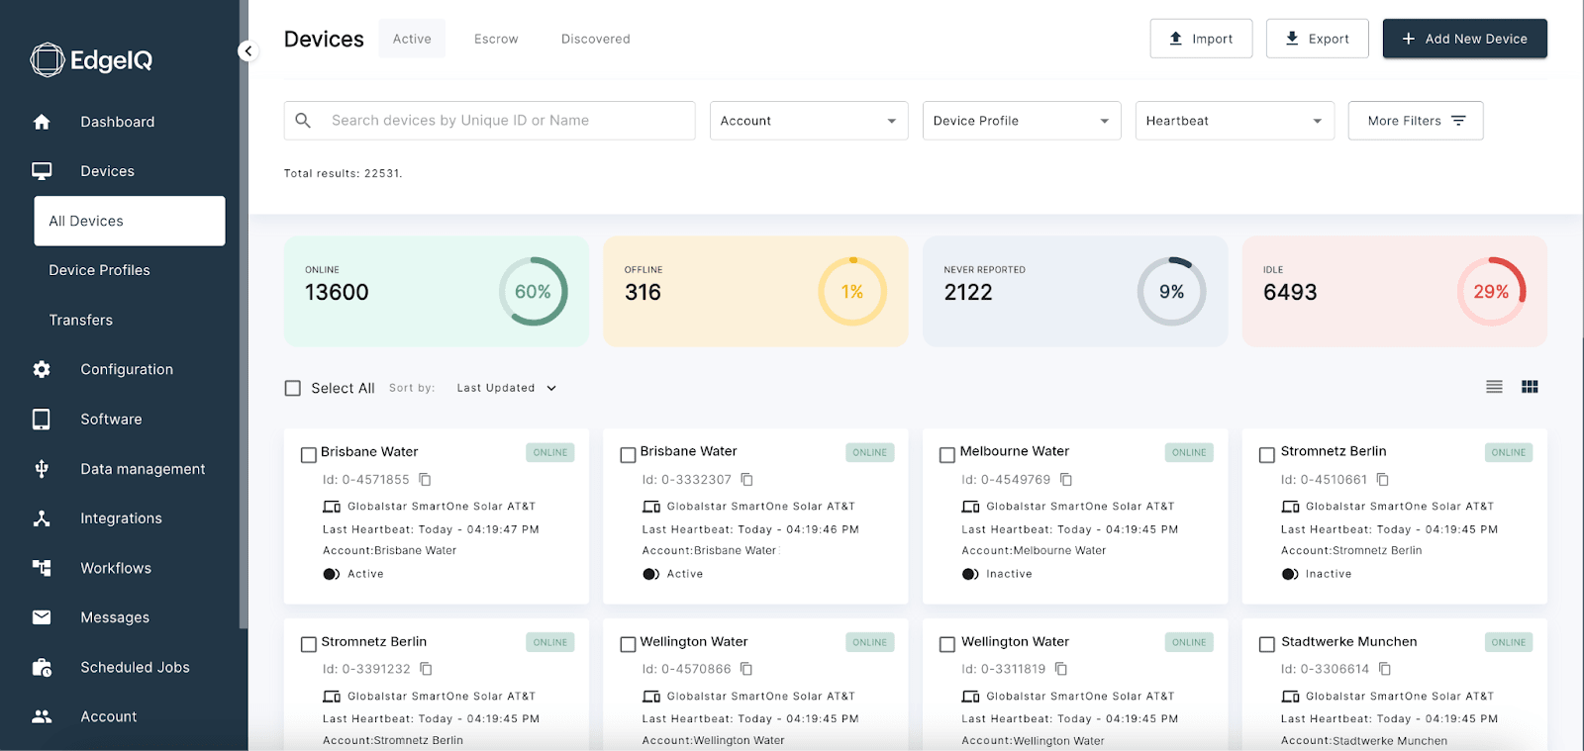Click Add New Device button

(x=1465, y=39)
